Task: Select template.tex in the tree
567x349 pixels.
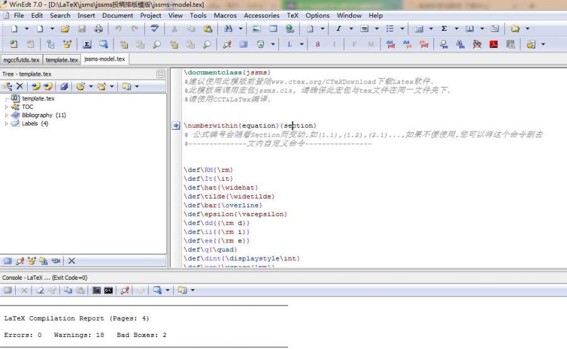Action: tap(38, 98)
